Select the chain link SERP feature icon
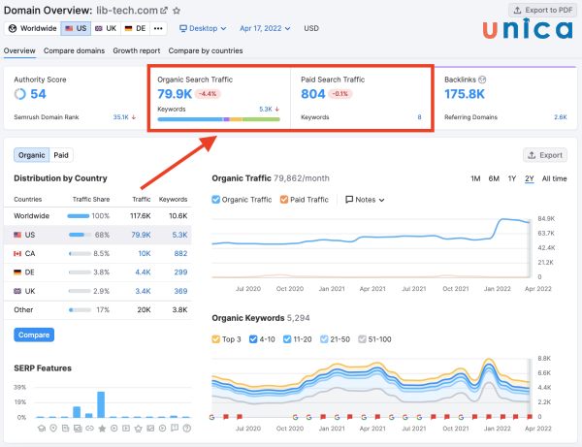The height and width of the screenshot is (447, 582). pyautogui.click(x=89, y=429)
